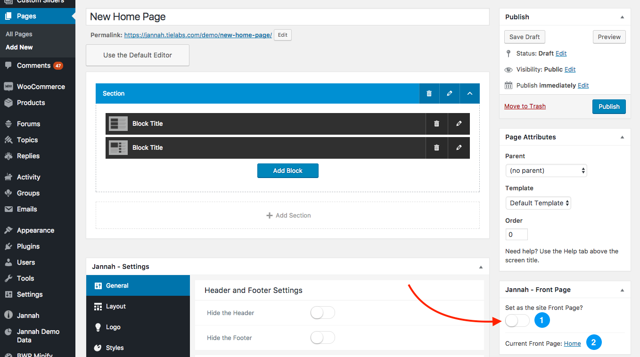The width and height of the screenshot is (640, 357).
Task: Click the Order number field
Action: [517, 235]
